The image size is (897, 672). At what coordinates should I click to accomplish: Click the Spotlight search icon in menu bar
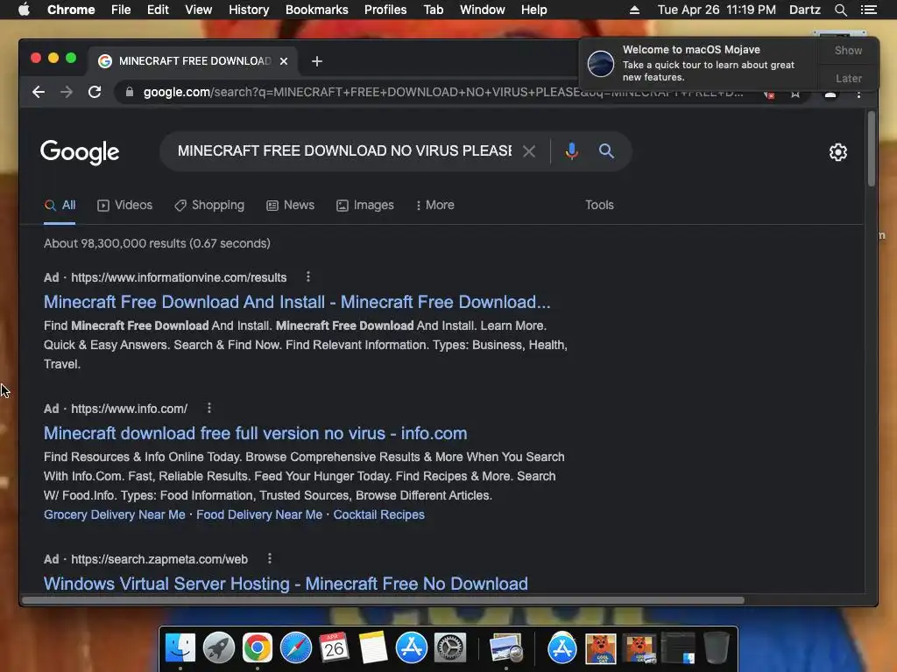click(840, 10)
